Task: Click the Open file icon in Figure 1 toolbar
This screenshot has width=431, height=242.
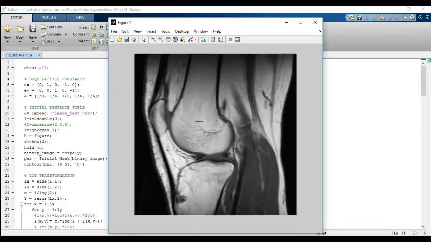Action: click(119, 39)
